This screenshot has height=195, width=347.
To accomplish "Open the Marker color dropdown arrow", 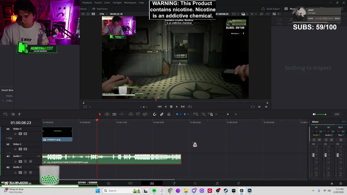I will point(188,114).
